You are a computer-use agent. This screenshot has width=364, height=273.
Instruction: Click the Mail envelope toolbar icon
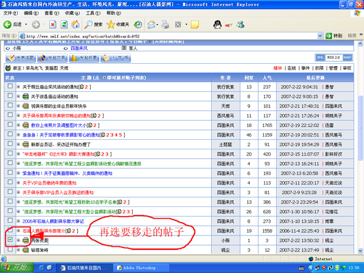tap(151, 25)
